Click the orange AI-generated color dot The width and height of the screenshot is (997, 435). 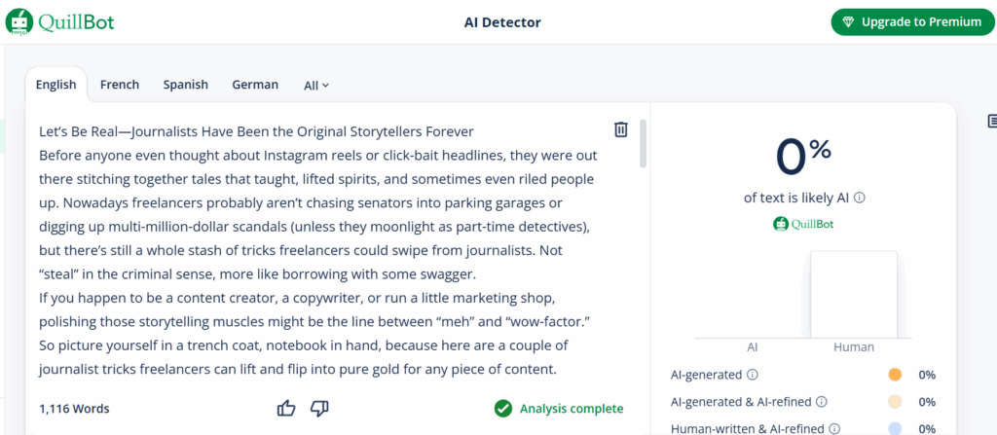(896, 375)
